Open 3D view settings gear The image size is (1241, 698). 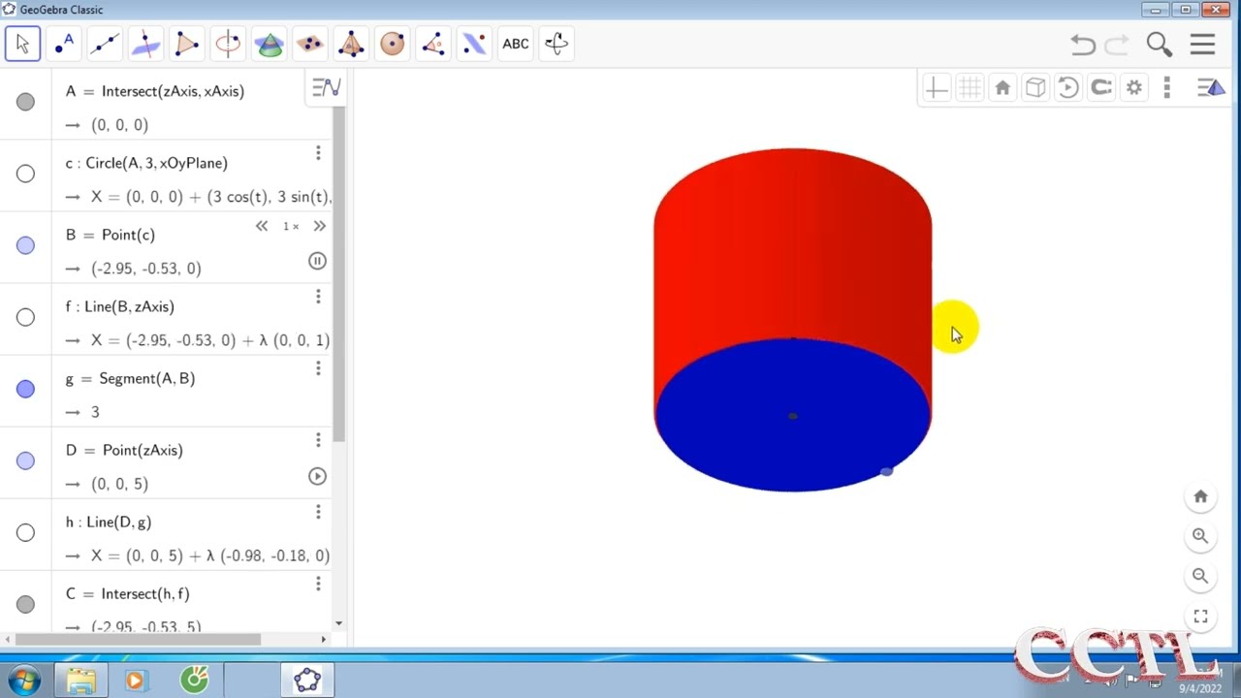(1134, 88)
